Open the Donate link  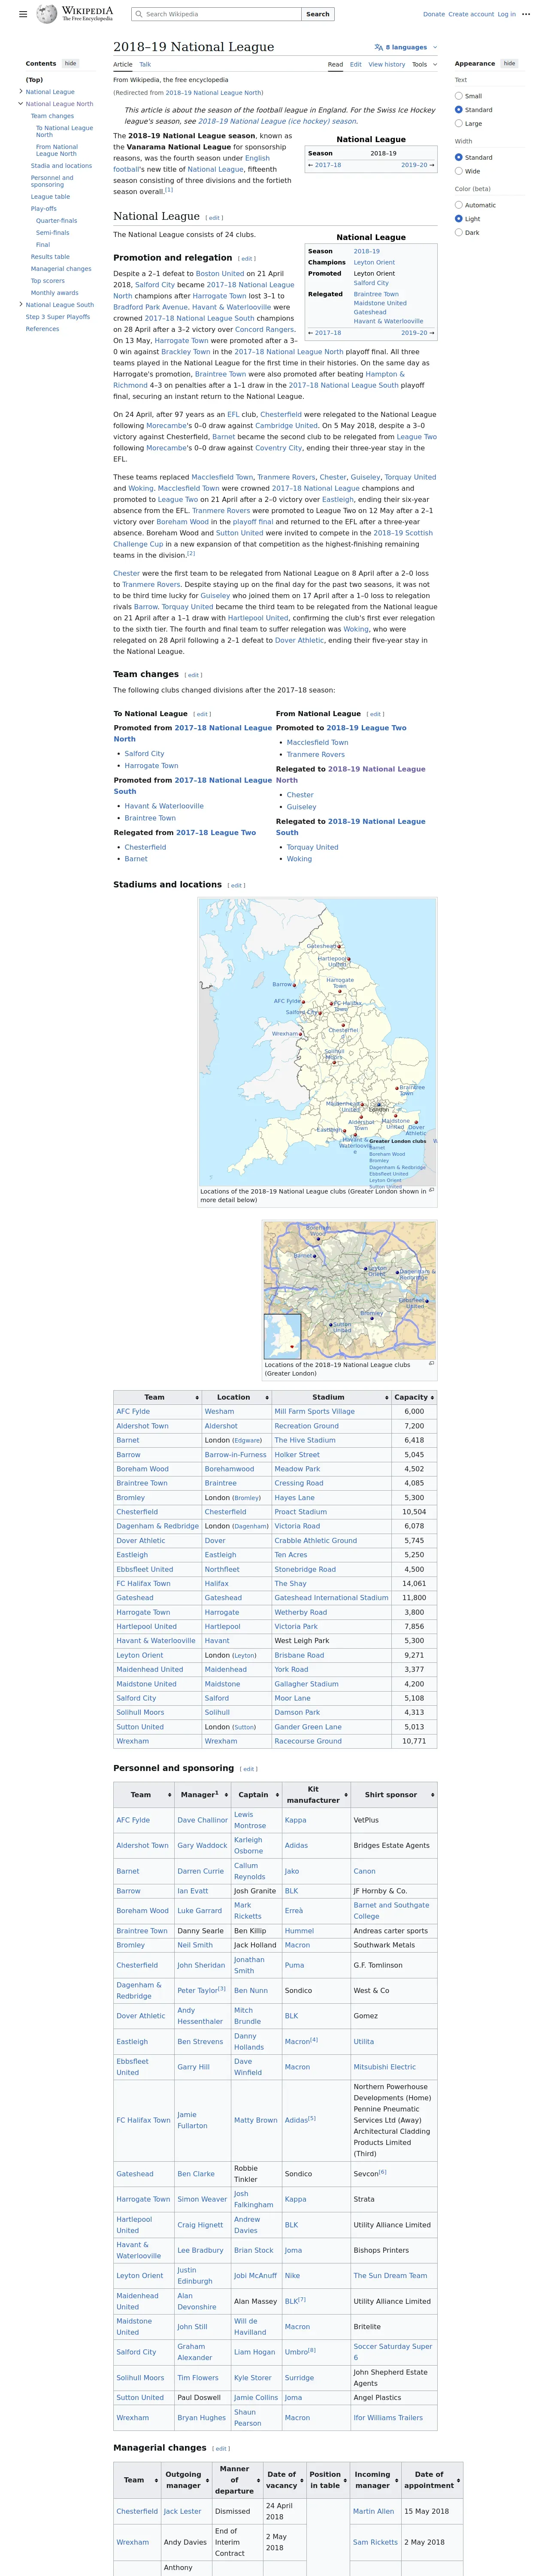click(434, 14)
